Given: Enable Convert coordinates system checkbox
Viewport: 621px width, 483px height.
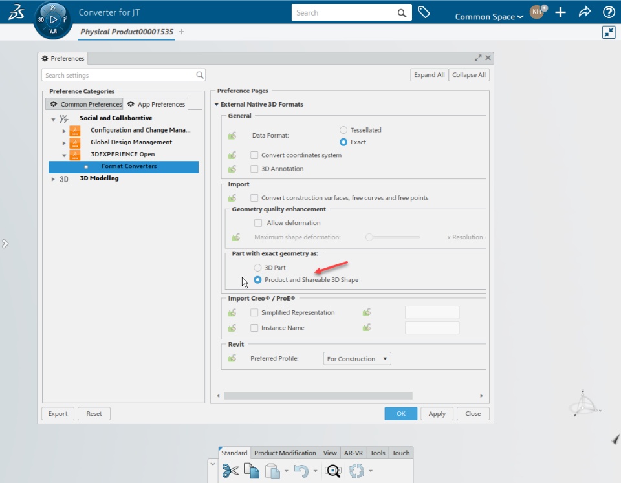Looking at the screenshot, I should coord(254,155).
